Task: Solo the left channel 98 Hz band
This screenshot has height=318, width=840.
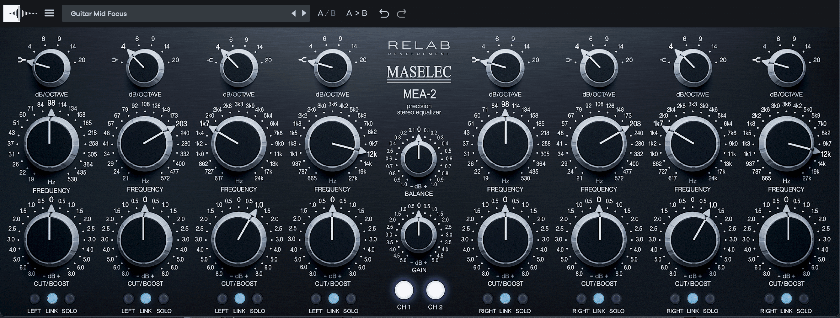Action: coord(70,299)
